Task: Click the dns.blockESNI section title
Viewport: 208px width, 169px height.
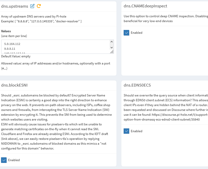Action: pos(14,85)
